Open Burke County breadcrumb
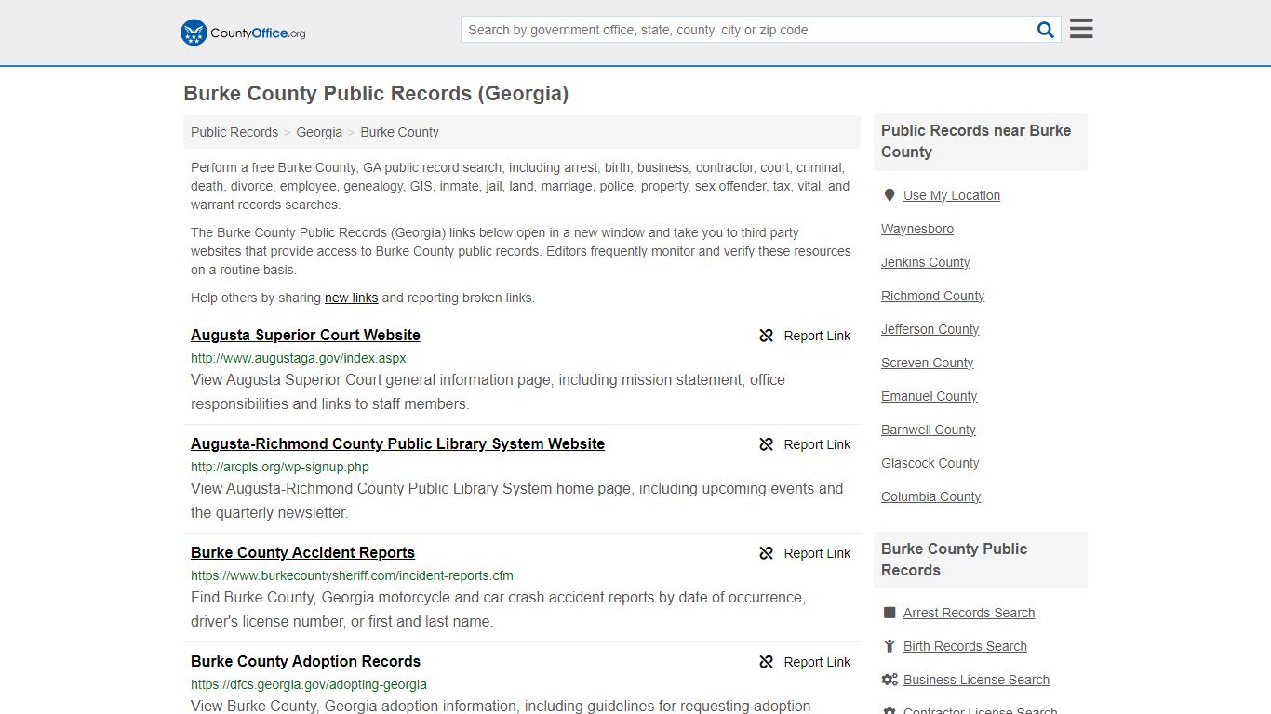 click(x=399, y=132)
